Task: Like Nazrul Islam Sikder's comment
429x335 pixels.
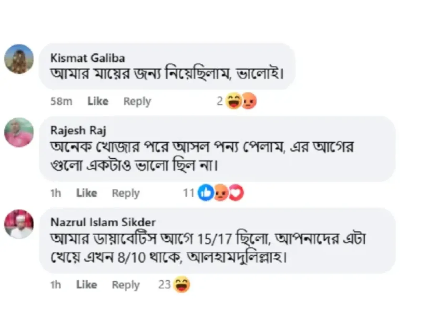Action: pyautogui.click(x=87, y=285)
